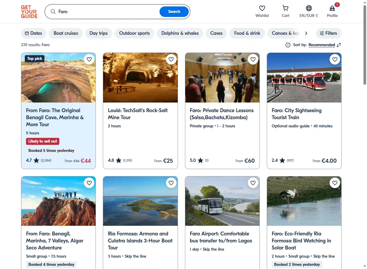The width and height of the screenshot is (367, 269).
Task: Open the Profile icon
Action: coord(332,8)
